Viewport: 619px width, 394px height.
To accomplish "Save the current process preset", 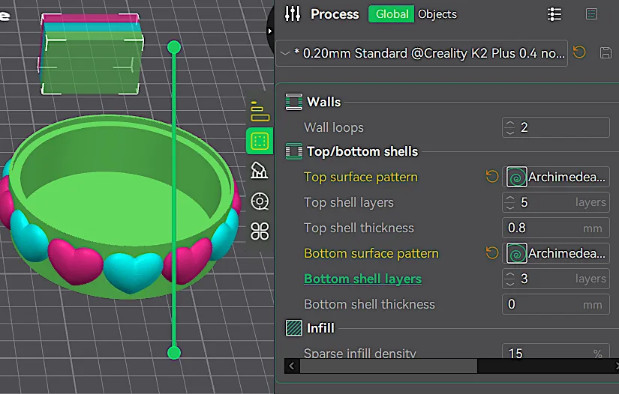I will coord(605,52).
